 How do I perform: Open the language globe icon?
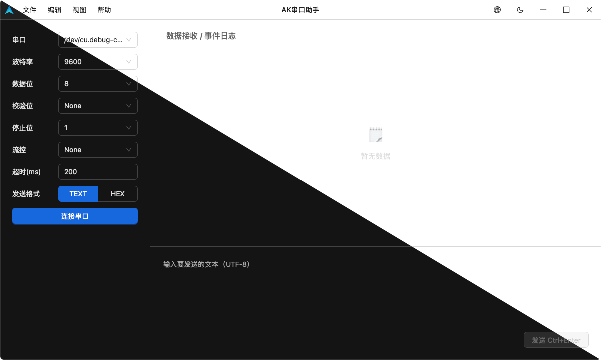(x=497, y=10)
